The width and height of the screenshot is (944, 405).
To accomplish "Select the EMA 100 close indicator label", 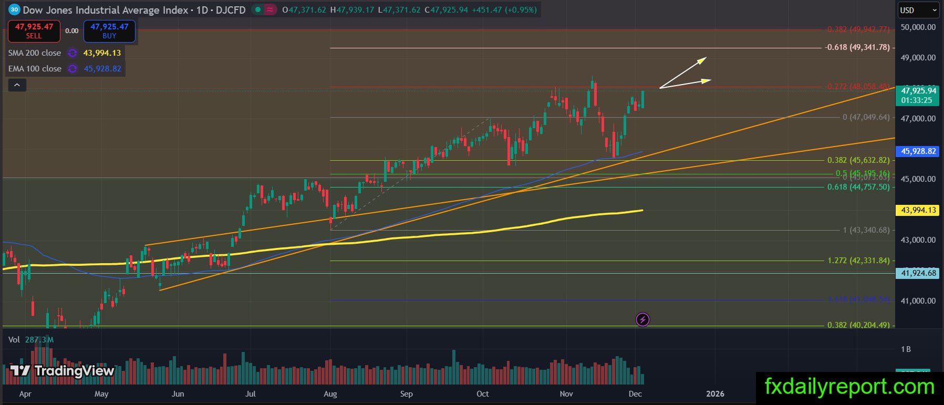I will [x=35, y=69].
